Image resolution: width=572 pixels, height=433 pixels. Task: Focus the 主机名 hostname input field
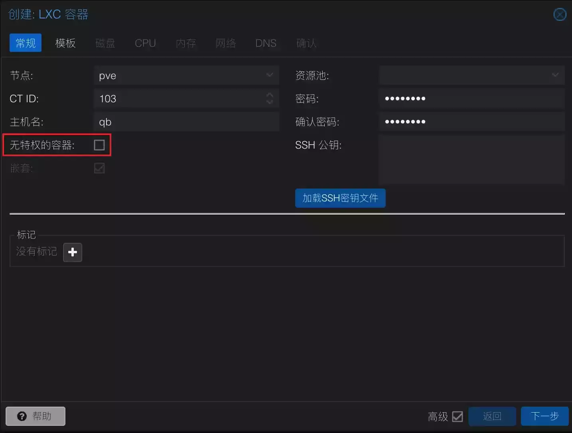187,122
